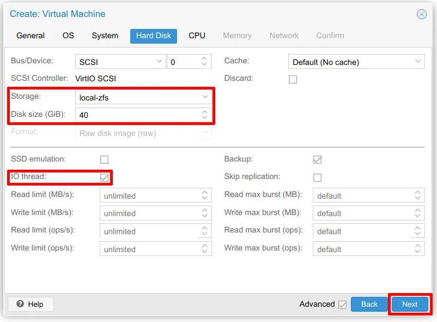Viewport: 437px width, 322px height.
Task: Click Read limit (MB/s) spinner arrows
Action: coord(204,195)
